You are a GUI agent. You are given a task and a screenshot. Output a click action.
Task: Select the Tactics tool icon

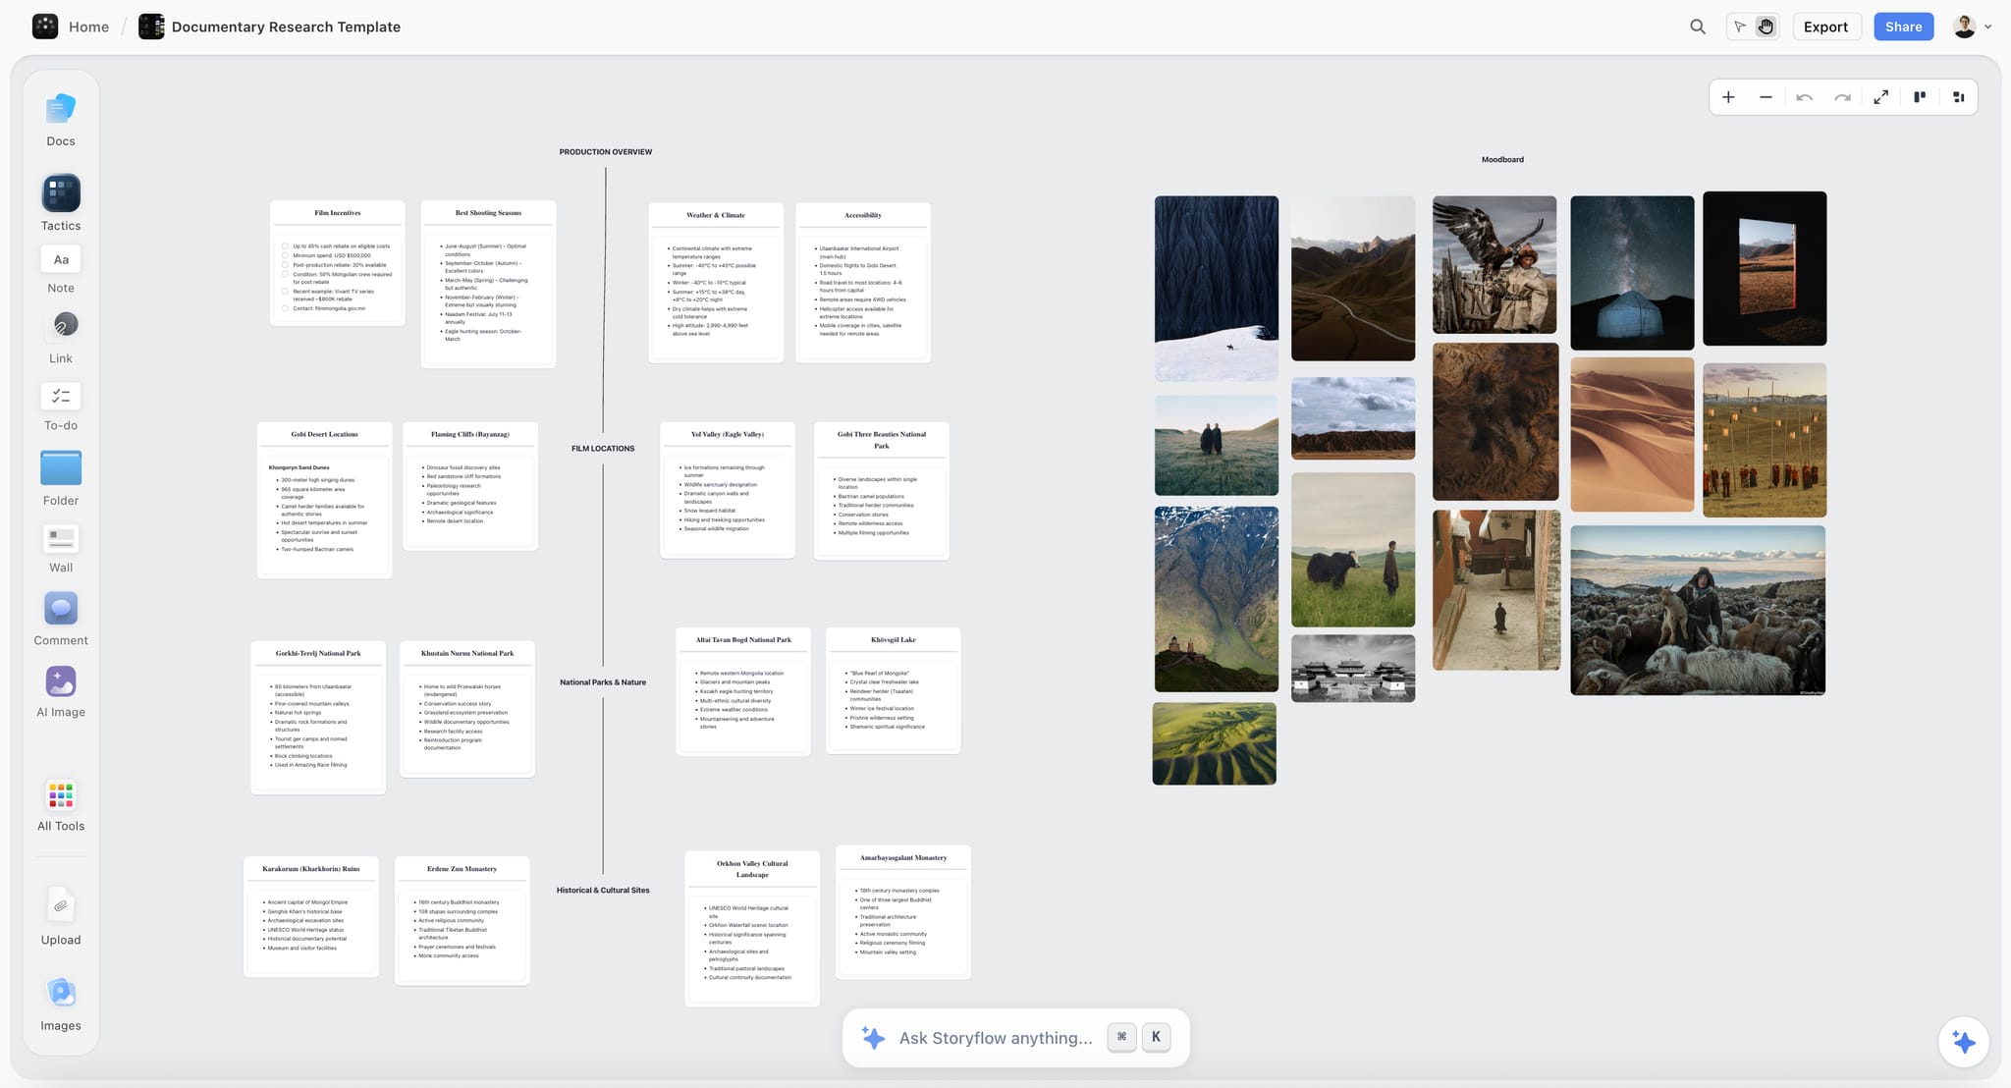tap(61, 193)
